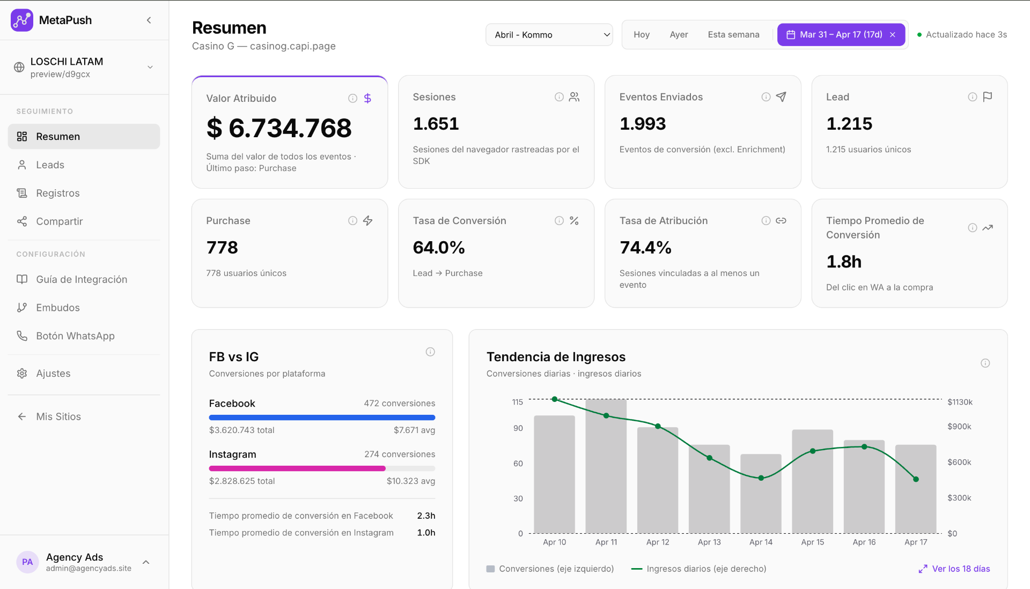Select the Esta semana tab
Screen dimensions: 1030x589
pos(733,34)
